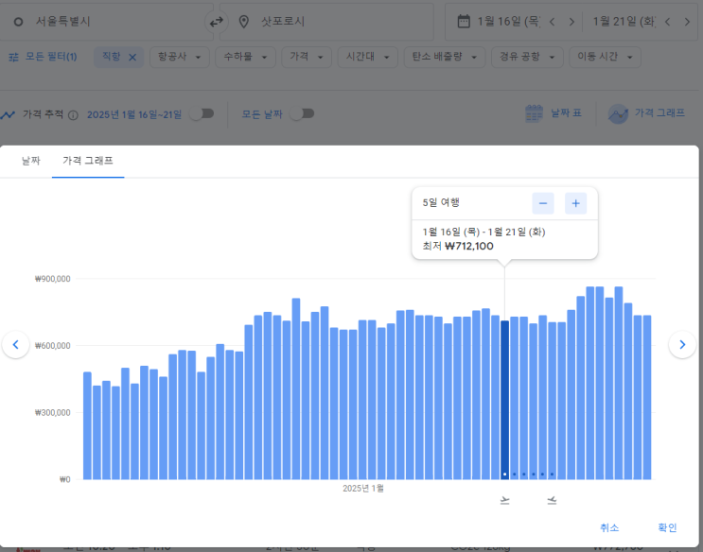The image size is (703, 552).
Task: Increase trip length with plus button
Action: coord(575,202)
